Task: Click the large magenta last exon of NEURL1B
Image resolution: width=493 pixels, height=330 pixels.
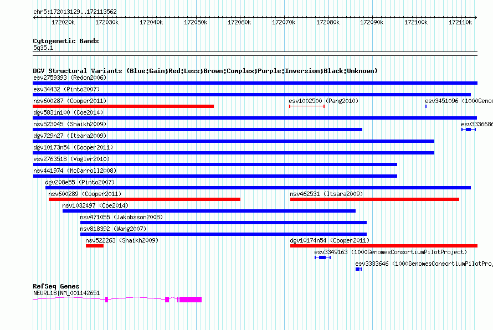Action: pos(190,300)
